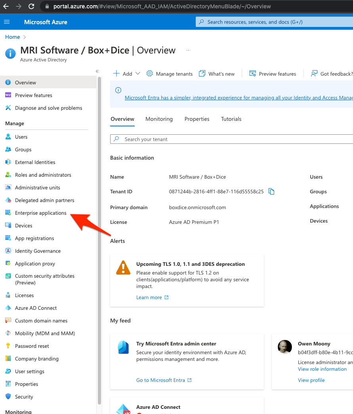
Task: Click Got feedback? in the toolbar
Action: coord(332,74)
